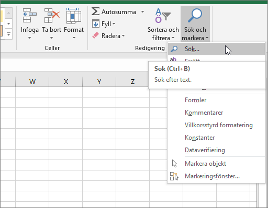Click the Format cells icon
The width and height of the screenshot is (268, 208).
(x=74, y=16)
